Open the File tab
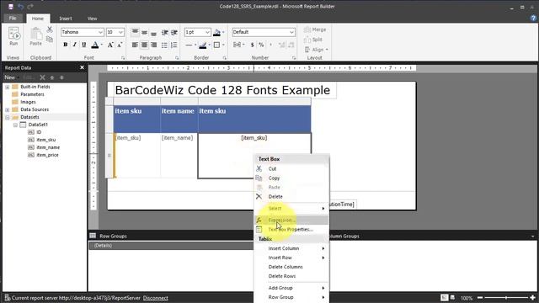 coord(13,19)
